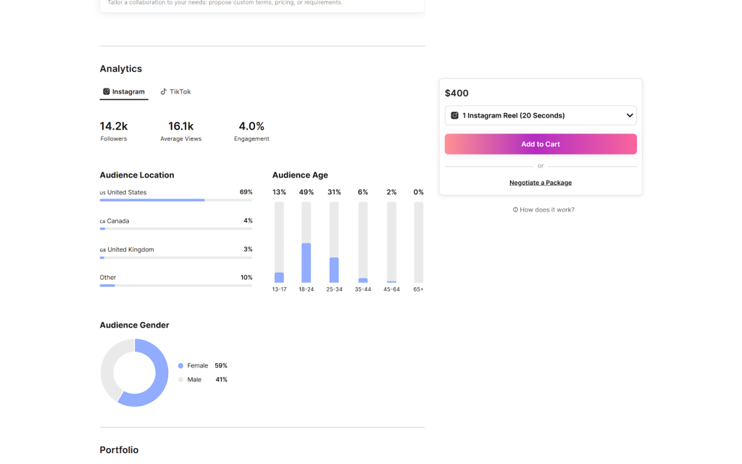Click the United States 69% location bar
Image resolution: width=742 pixels, height=464 pixels.
click(176, 200)
